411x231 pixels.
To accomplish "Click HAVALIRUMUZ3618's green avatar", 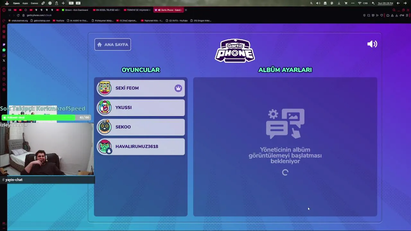I will (x=105, y=147).
